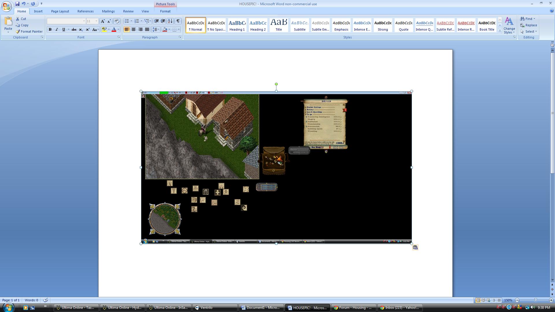Viewport: 555px width, 312px height.
Task: Click the Clear Formatting icon
Action: pyautogui.click(x=116, y=21)
